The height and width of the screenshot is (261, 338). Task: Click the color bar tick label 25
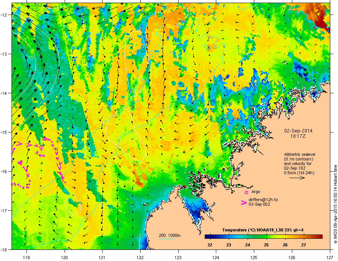tap(266, 245)
